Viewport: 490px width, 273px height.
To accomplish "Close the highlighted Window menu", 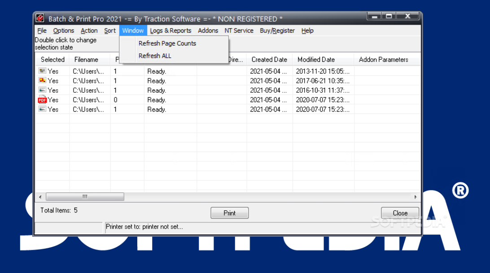I will point(133,30).
